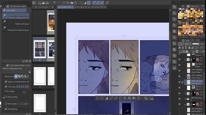This screenshot has width=206, height=115.
Task: Open the Girl-Knight page manager tab
Action: 43,7
